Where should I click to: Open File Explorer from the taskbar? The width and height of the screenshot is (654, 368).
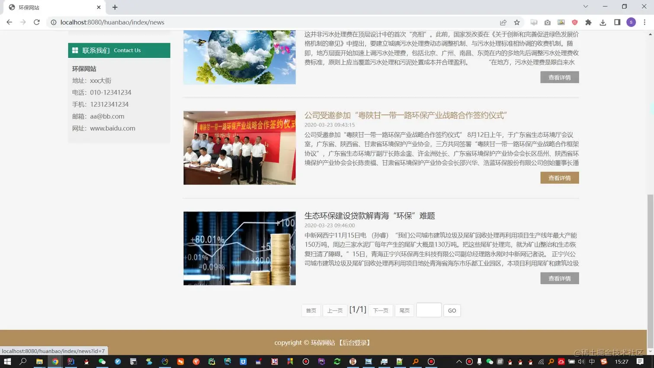pos(39,362)
